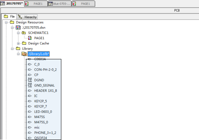Collapse the SCHEMATIC1 node
Viewport: 199px width, 140px height.
pyautogui.click(x=18, y=33)
